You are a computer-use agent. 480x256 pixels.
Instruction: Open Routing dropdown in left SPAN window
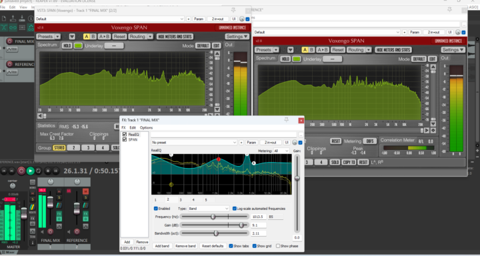point(140,37)
